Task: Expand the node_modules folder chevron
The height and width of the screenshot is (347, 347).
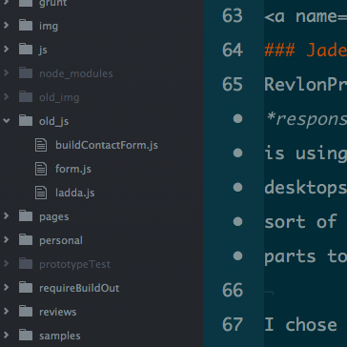Action: 6,73
